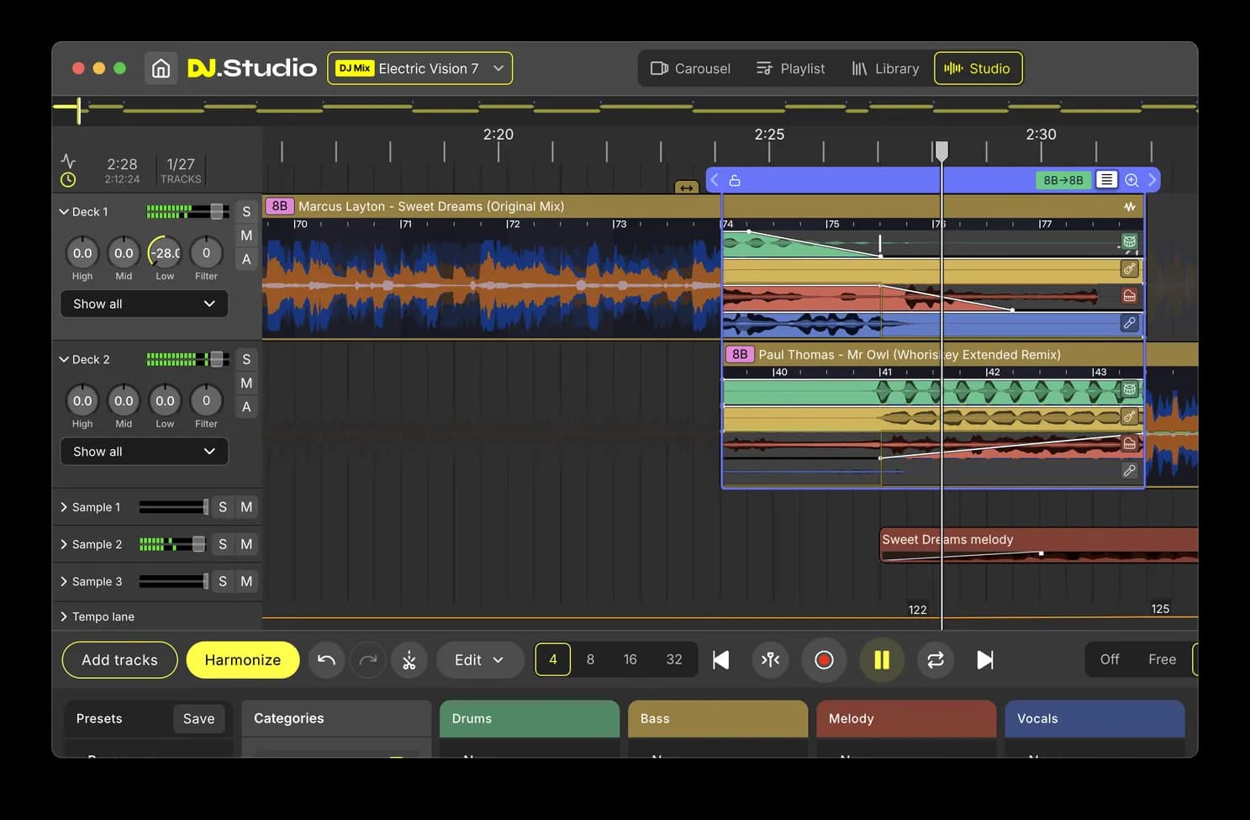The height and width of the screenshot is (820, 1250).
Task: Solo Deck 1
Action: (x=246, y=212)
